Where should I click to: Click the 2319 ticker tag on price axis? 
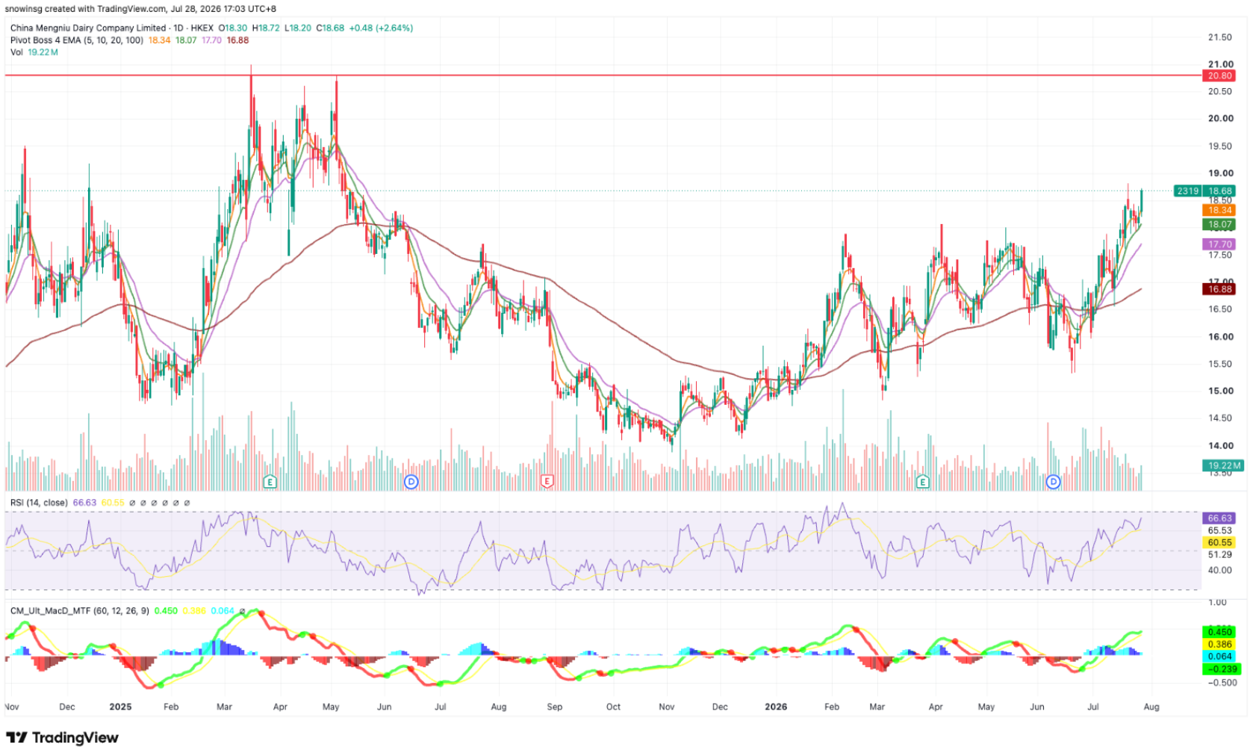(x=1187, y=191)
